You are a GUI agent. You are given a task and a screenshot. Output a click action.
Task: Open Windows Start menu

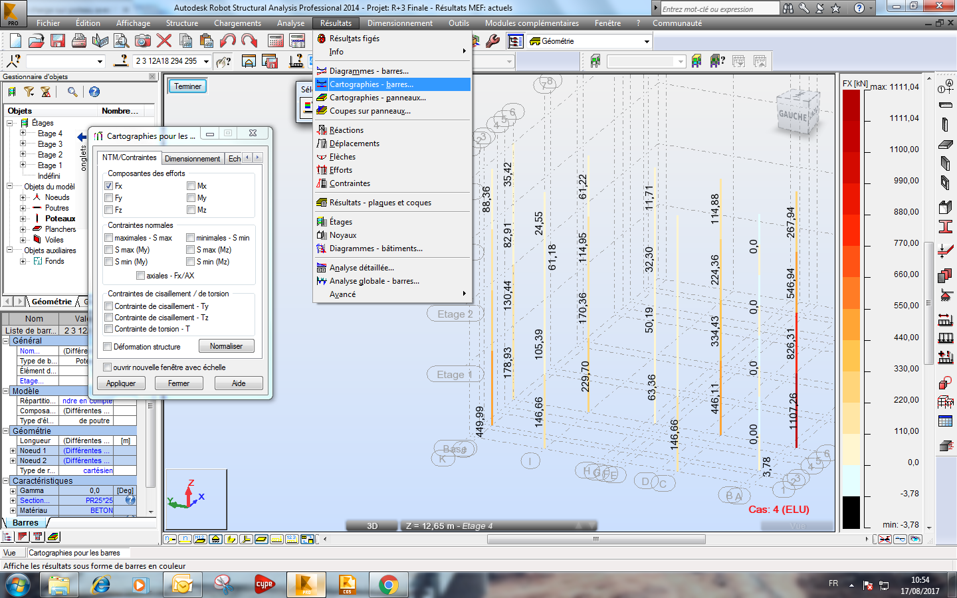pyautogui.click(x=18, y=585)
